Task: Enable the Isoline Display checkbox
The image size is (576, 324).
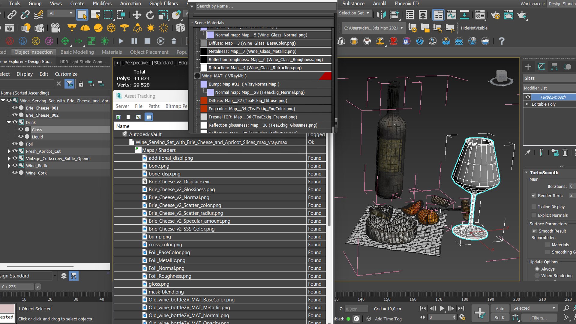Action: pyautogui.click(x=534, y=207)
